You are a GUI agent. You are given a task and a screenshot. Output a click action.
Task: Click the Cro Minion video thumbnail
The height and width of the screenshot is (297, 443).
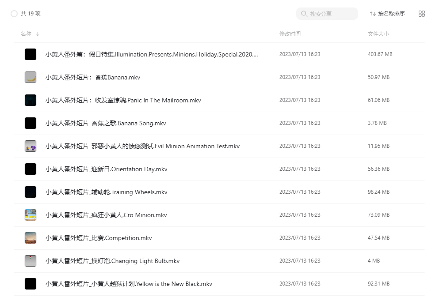point(31,215)
